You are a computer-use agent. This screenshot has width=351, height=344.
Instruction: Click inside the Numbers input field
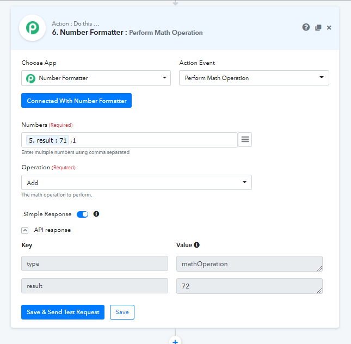(x=130, y=140)
